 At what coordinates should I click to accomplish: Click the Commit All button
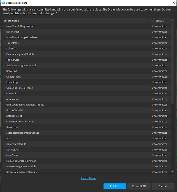(x=139, y=186)
